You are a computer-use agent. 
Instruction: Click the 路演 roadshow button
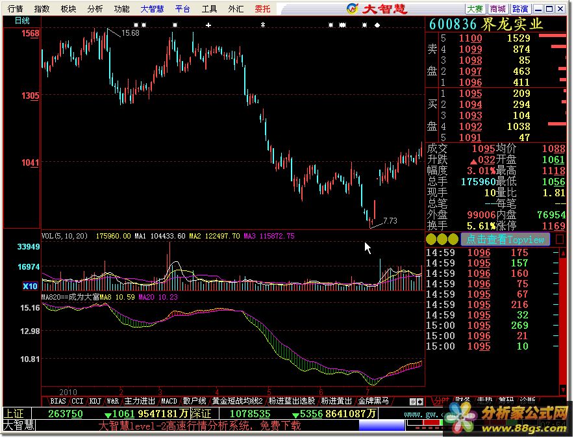(x=520, y=9)
